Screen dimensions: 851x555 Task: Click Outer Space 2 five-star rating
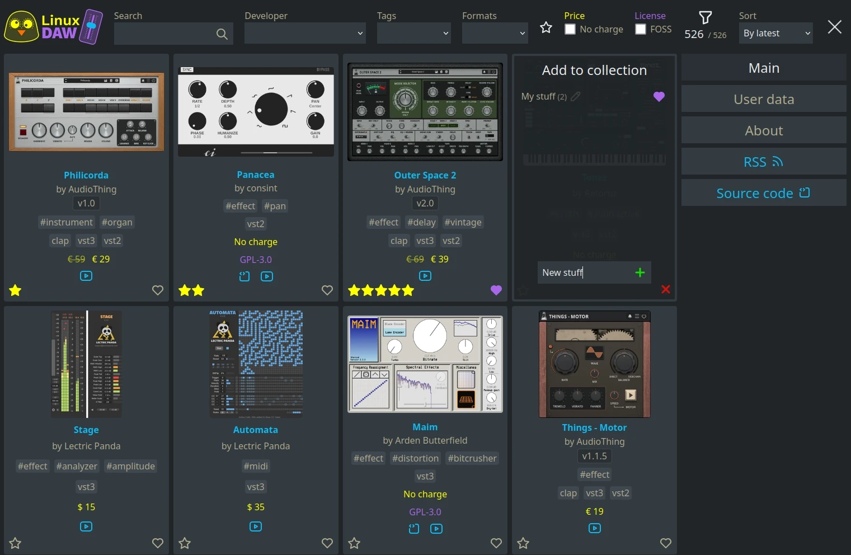pyautogui.click(x=381, y=290)
